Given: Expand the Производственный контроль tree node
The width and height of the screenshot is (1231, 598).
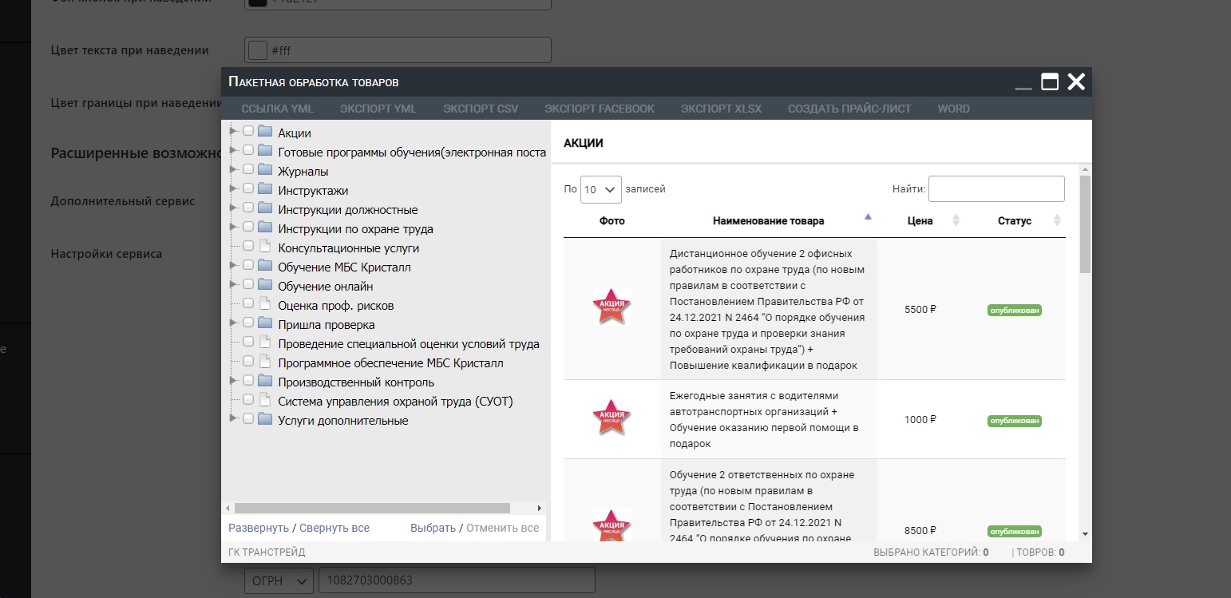Looking at the screenshot, I should coord(233,380).
